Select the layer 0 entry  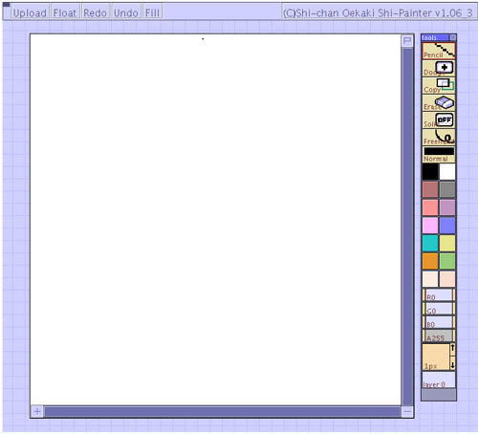pyautogui.click(x=439, y=380)
